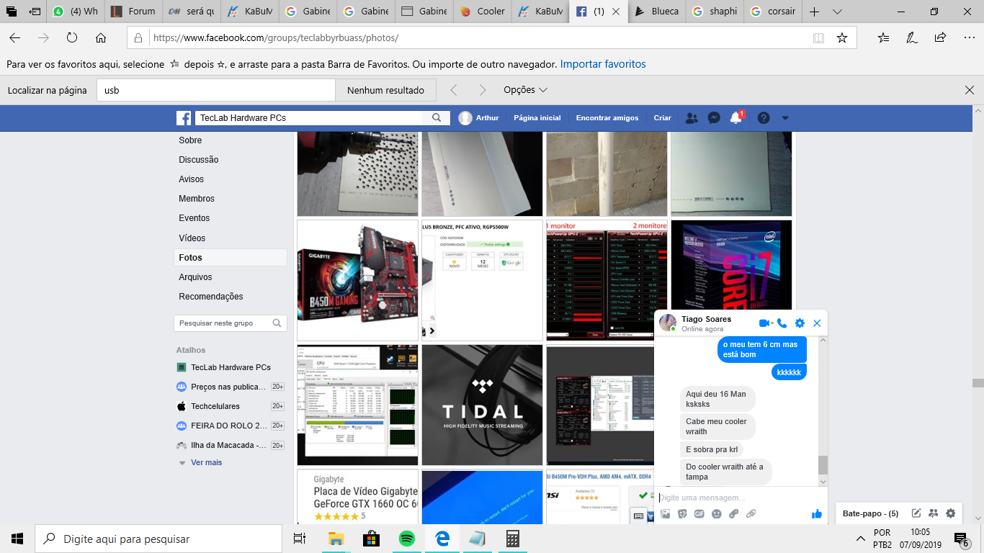This screenshot has height=553, width=984.
Task: Open the Facebook account dropdown arrow
Action: click(785, 118)
